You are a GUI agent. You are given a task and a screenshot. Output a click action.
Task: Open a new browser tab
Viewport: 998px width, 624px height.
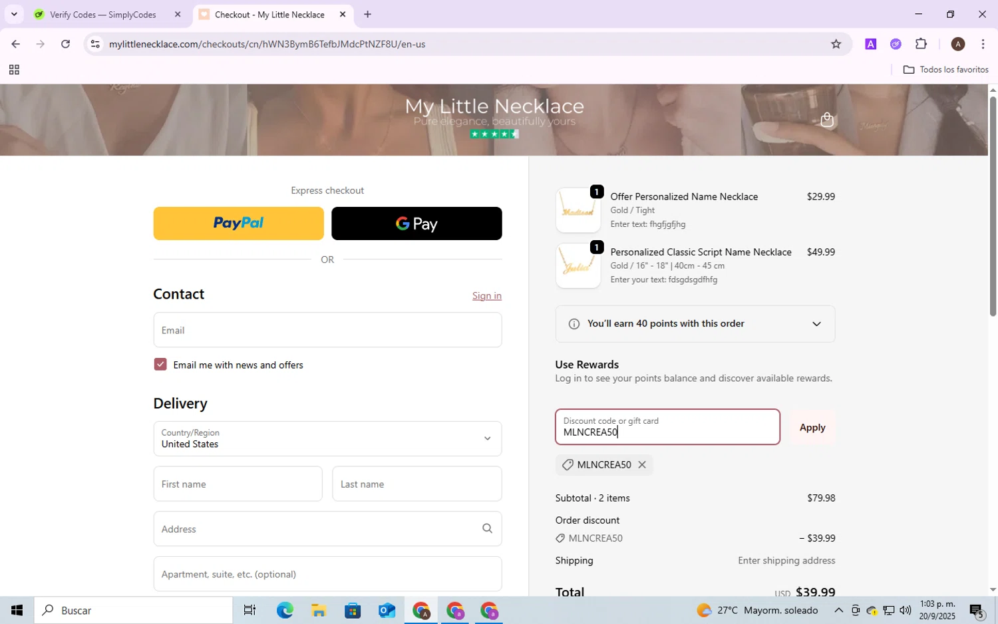pyautogui.click(x=367, y=14)
